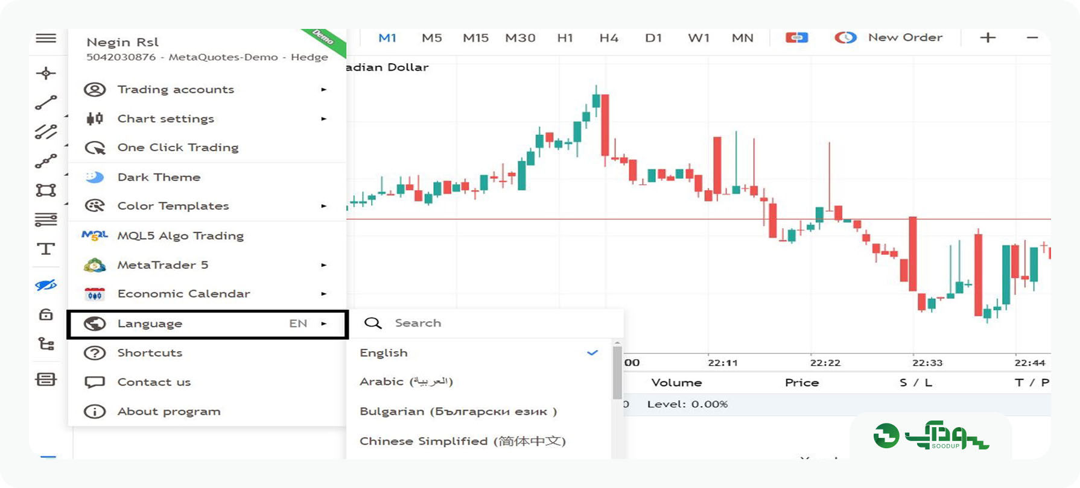Select the equidistant channel tool
This screenshot has height=488, width=1080.
46,132
